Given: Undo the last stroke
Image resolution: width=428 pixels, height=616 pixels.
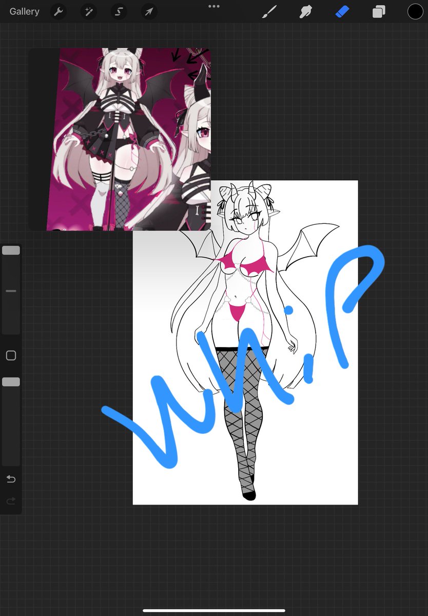Looking at the screenshot, I should [x=11, y=479].
